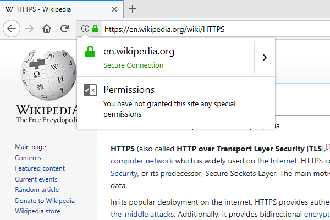Open Current events in sidebar

tap(36, 179)
